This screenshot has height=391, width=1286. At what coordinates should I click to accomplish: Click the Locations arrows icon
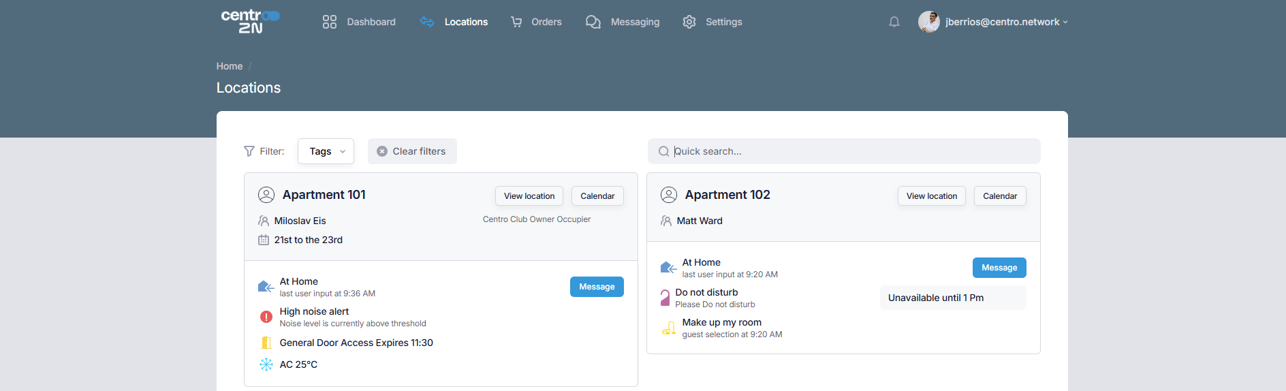point(427,22)
